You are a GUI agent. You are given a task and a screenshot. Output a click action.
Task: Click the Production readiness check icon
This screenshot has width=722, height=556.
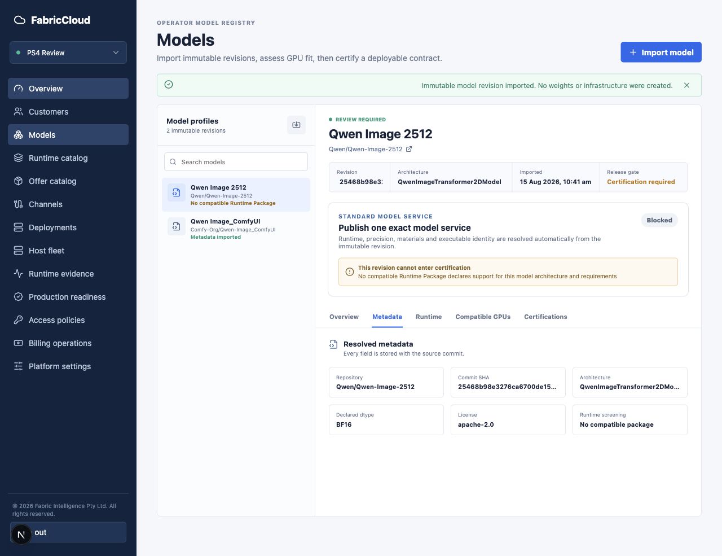[19, 297]
